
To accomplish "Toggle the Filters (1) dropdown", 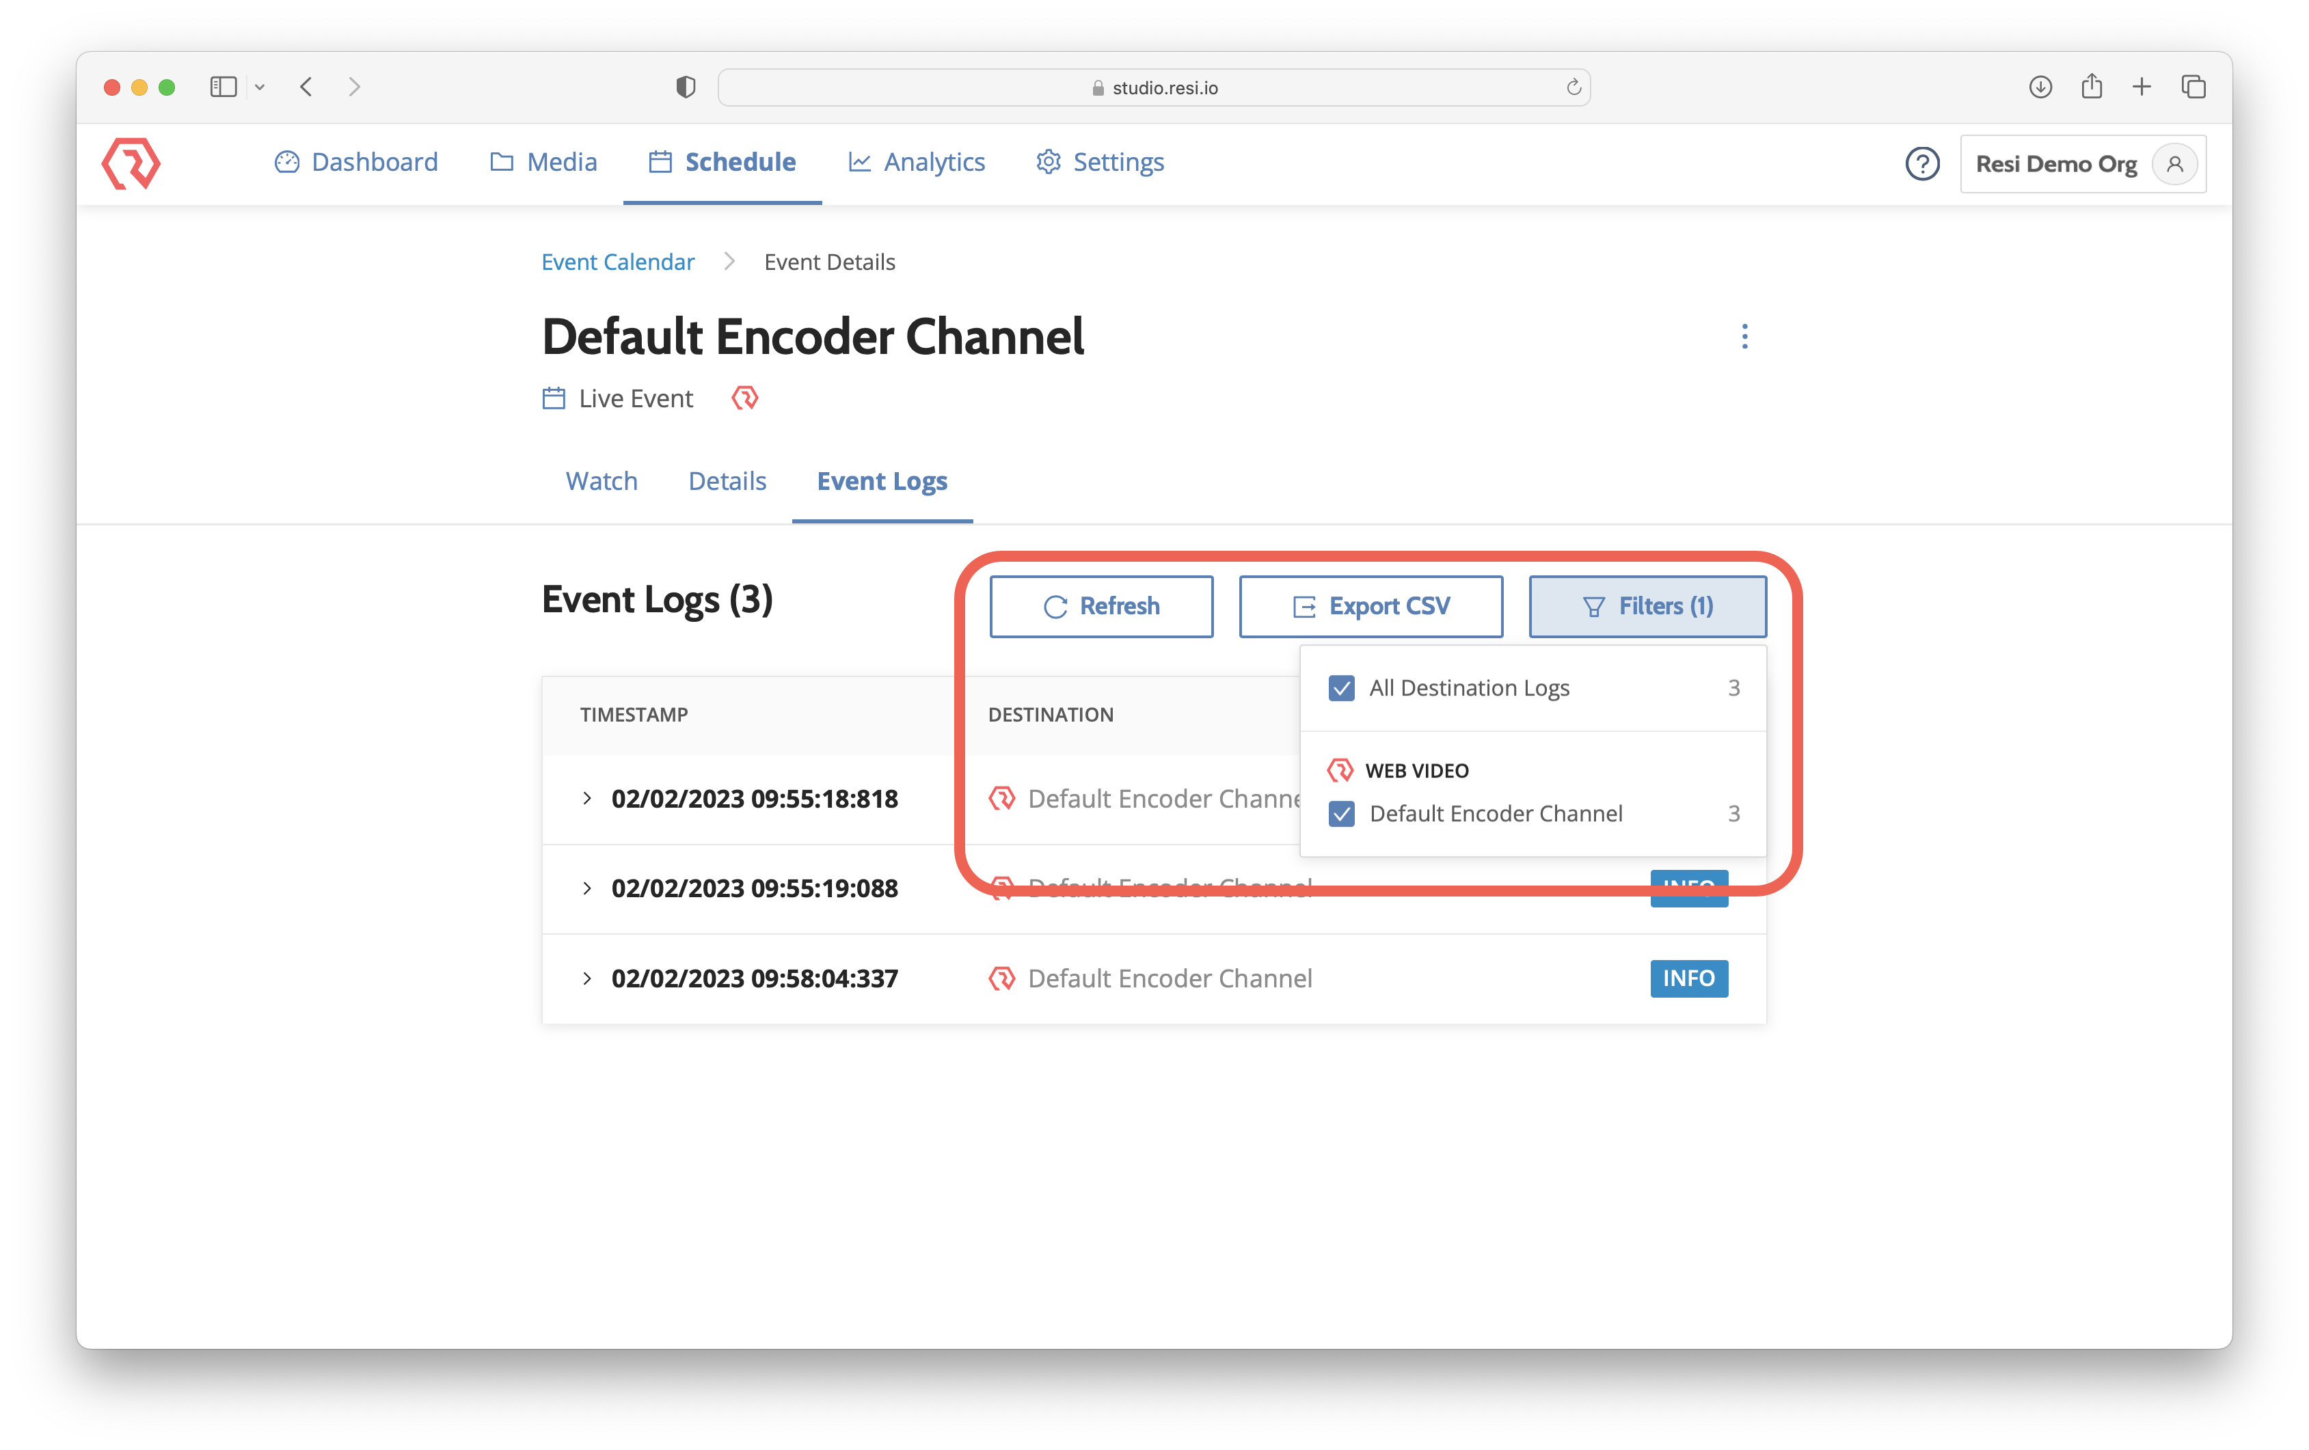I will click(1647, 607).
